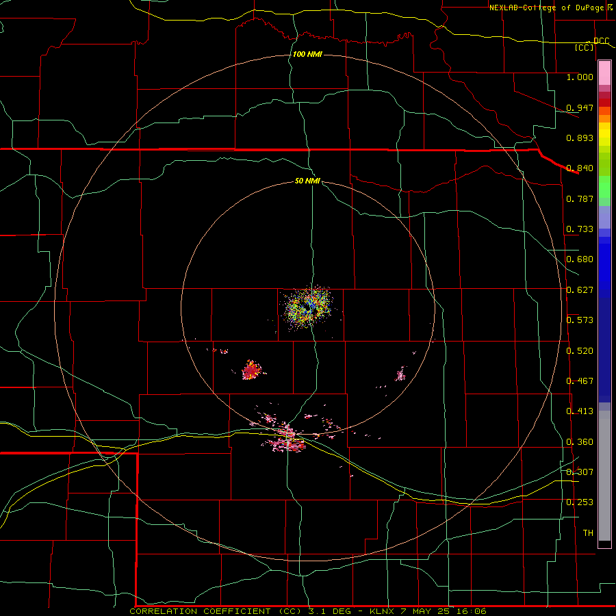616x616 pixels.
Task: Click the 0.573 scale value
Action: click(580, 320)
